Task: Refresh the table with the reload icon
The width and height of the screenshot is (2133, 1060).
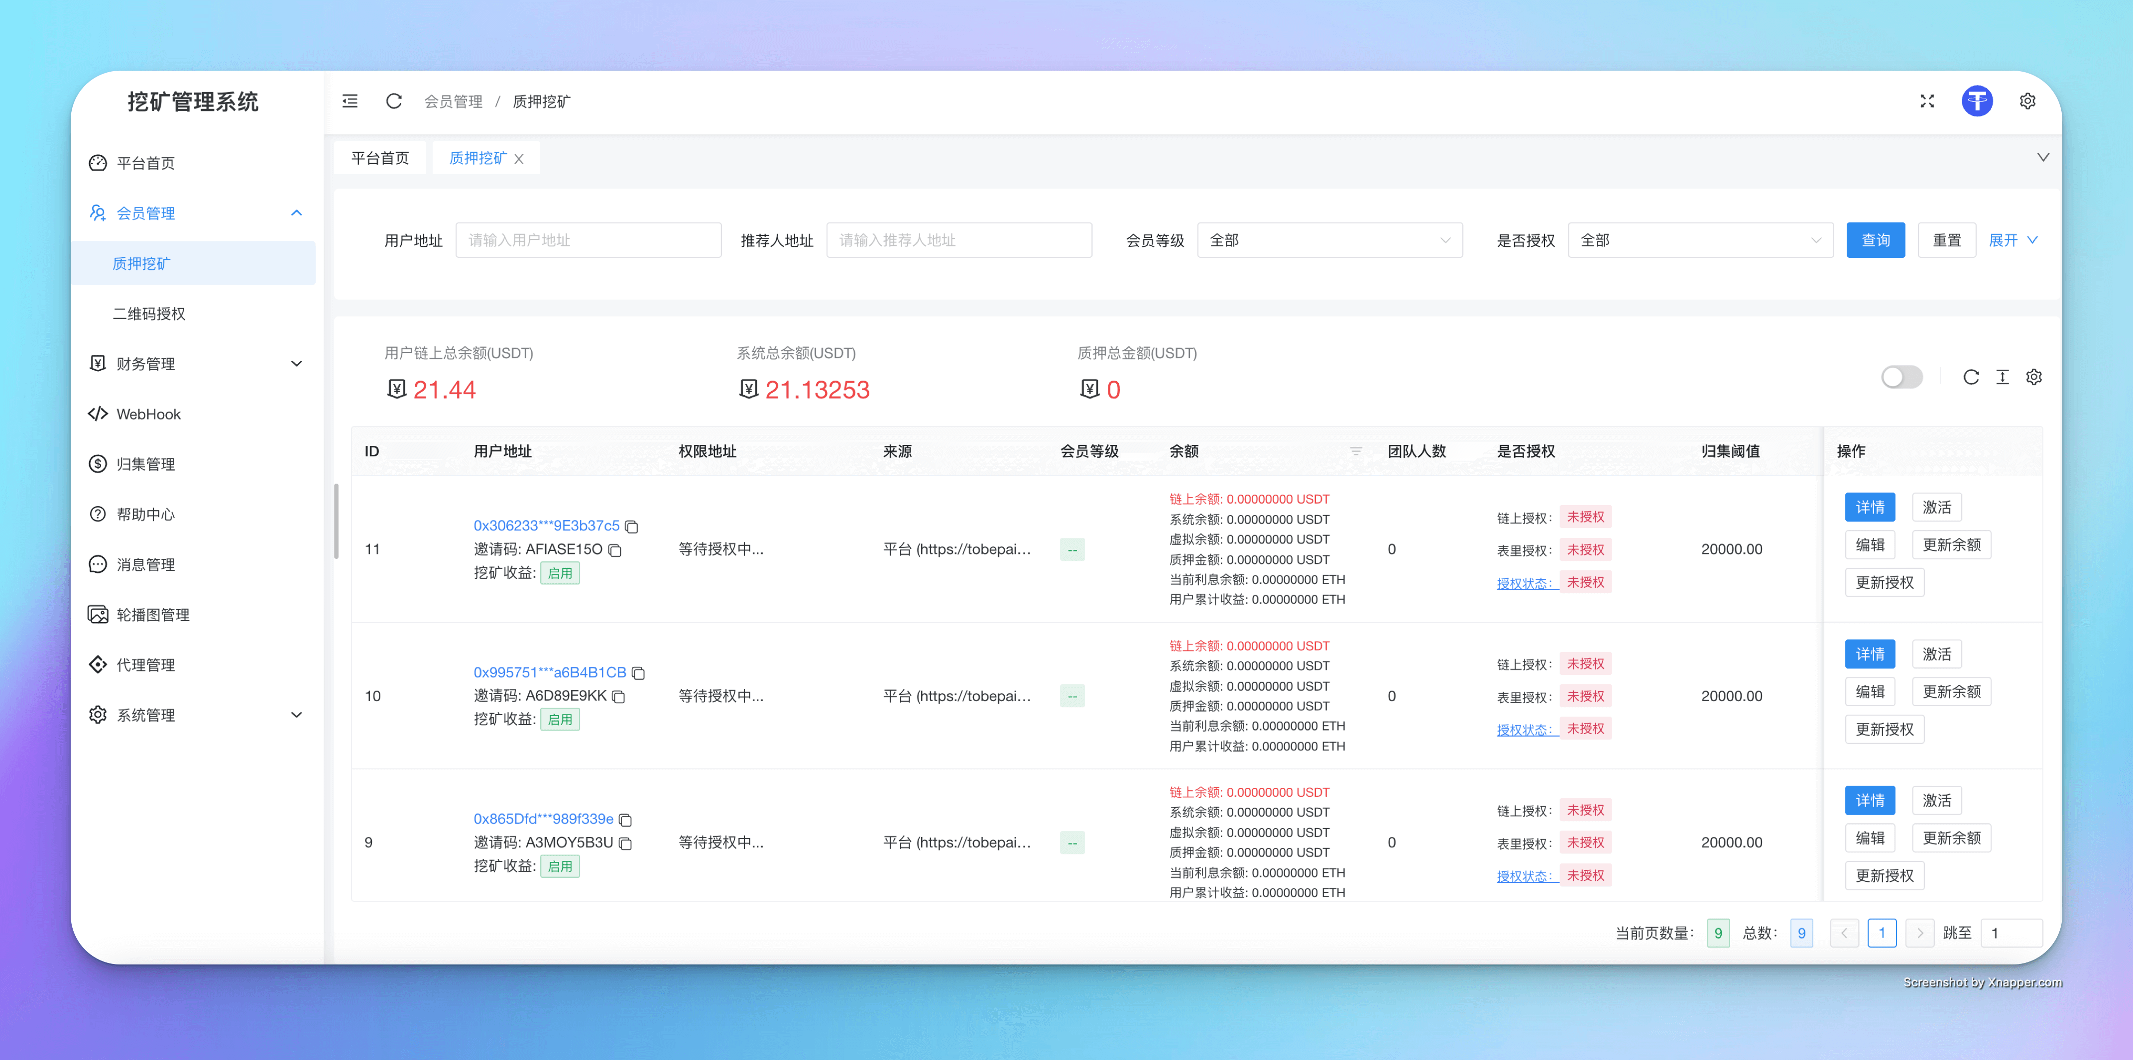Action: [x=1971, y=377]
